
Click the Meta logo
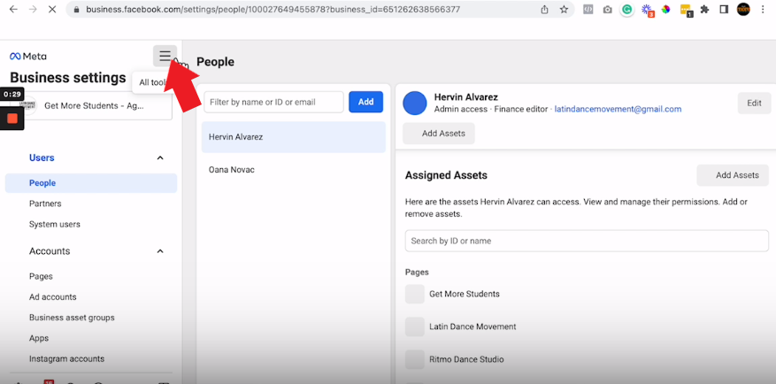28,57
